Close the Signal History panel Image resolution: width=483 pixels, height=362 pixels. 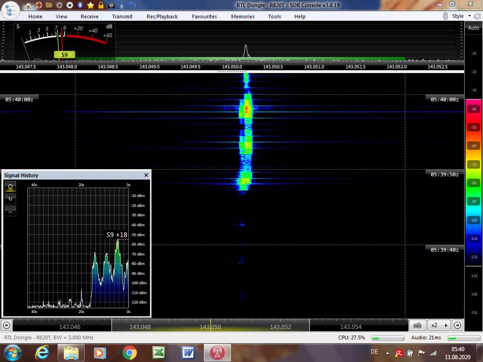pos(146,175)
